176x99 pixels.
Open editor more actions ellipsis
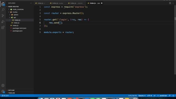(173, 3)
